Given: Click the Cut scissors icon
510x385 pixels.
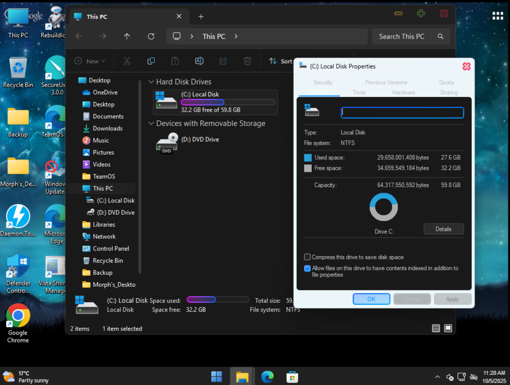Looking at the screenshot, I should click(127, 61).
